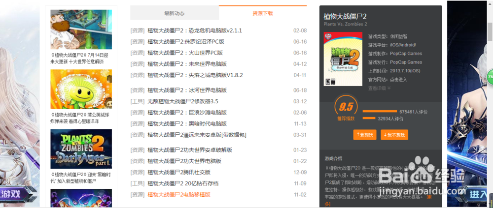Open 植物大战僵尸2功夫世界电脑版 link
This screenshot has width=493, height=208.
point(184,161)
